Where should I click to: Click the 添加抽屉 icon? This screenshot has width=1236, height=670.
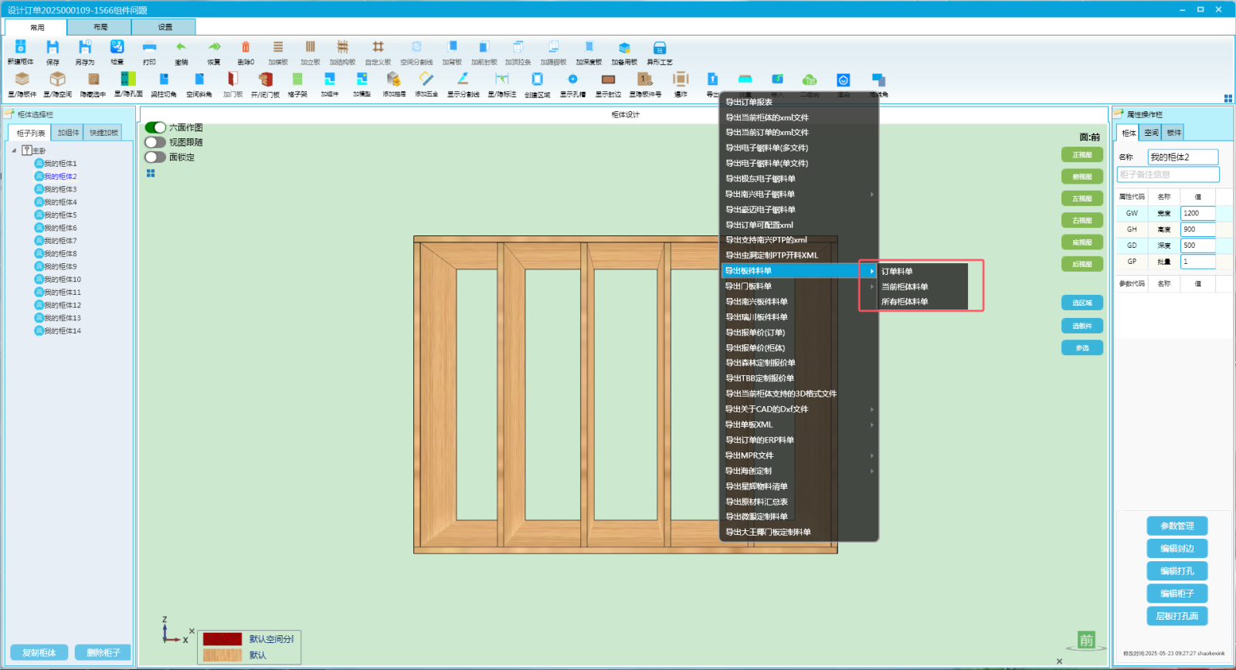394,79
